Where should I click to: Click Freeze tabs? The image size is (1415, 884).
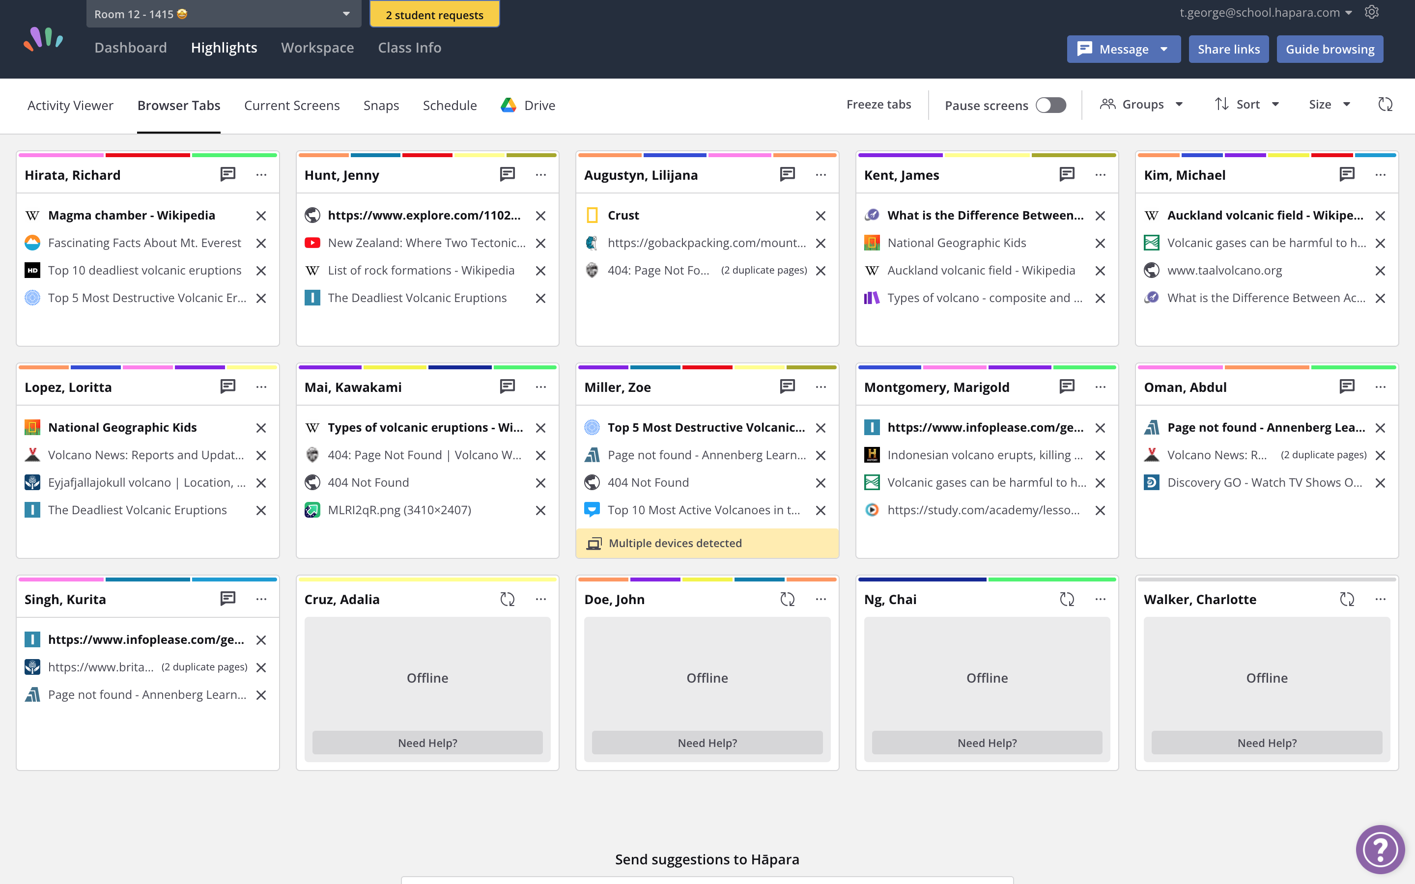(x=878, y=105)
